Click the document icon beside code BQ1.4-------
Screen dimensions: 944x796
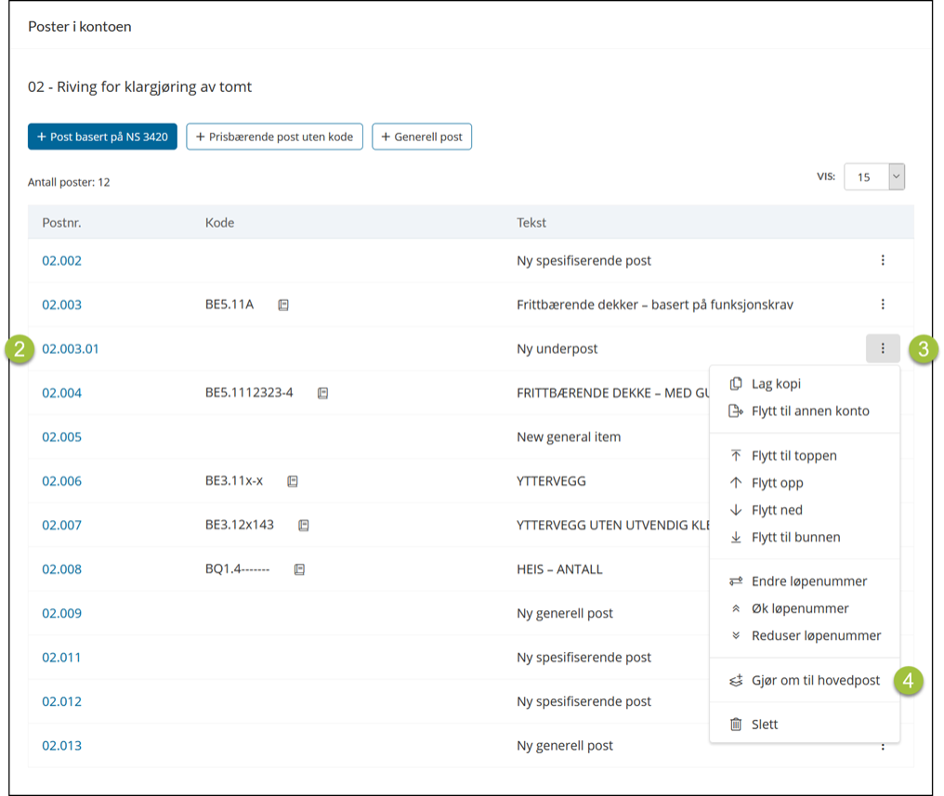click(x=299, y=569)
